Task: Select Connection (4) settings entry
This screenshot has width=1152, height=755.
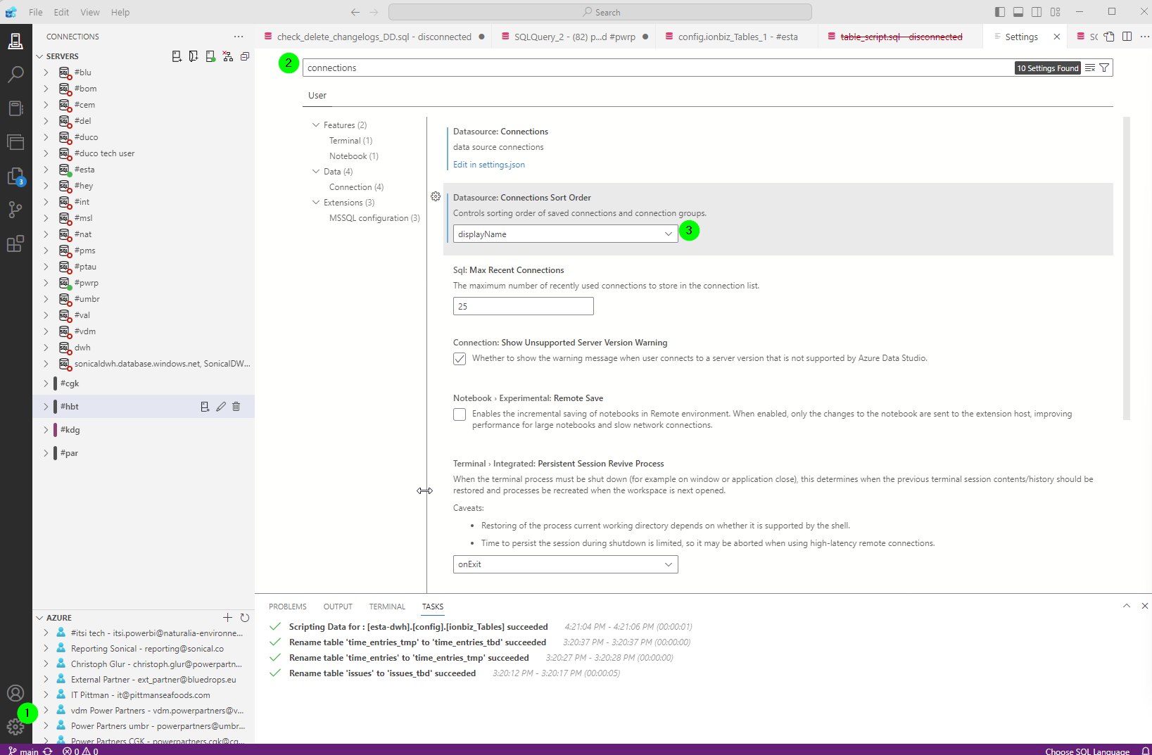Action: (x=356, y=187)
